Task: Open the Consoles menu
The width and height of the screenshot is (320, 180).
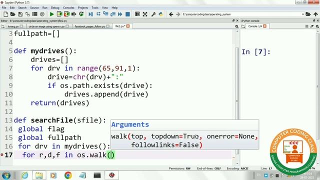Action: [x=68, y=7]
